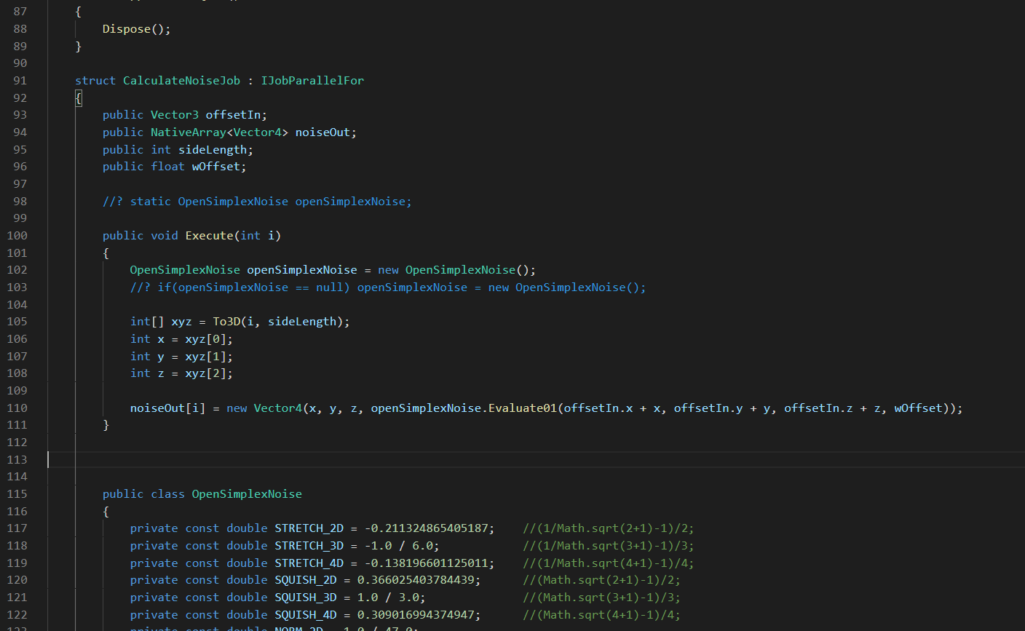Click xyz[1] on line 107
This screenshot has height=631, width=1025.
206,357
